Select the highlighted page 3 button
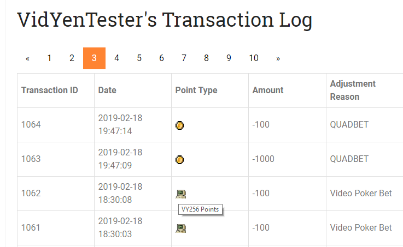403x247 pixels. tap(94, 58)
